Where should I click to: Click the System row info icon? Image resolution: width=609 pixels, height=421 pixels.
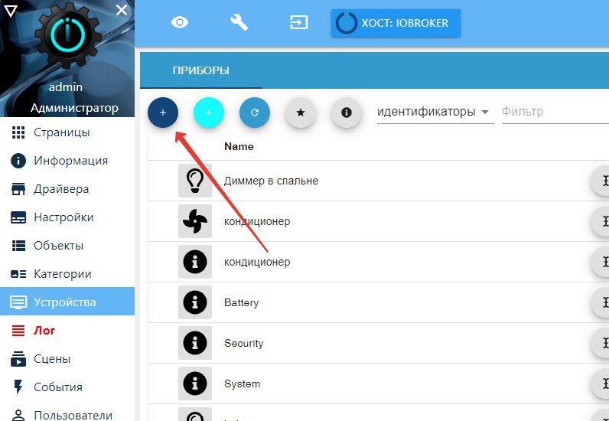[x=195, y=383]
